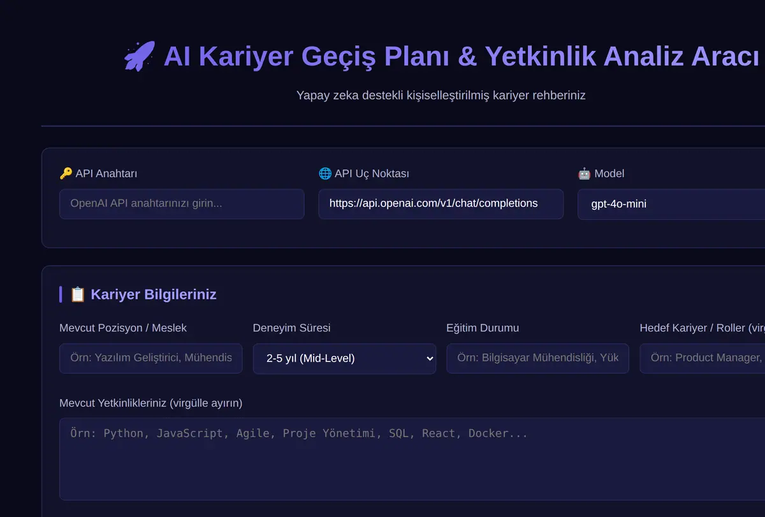The width and height of the screenshot is (765, 517).
Task: Click the 'API Anahtarı' label
Action: click(x=106, y=173)
